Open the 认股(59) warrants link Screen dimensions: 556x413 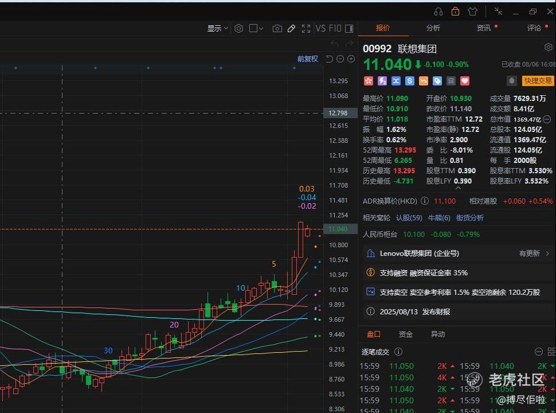pyautogui.click(x=409, y=218)
